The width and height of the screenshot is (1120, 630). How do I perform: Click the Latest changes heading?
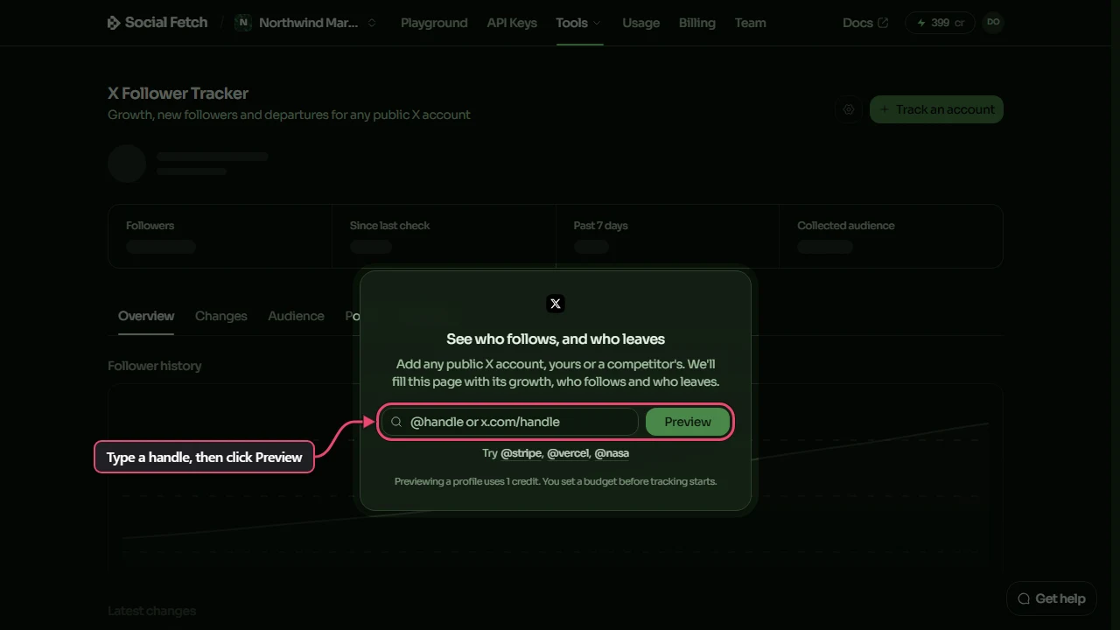click(151, 611)
